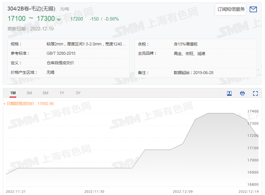Click the 2022/12/19 axis date label
The height and width of the screenshot is (195, 265).
248,192
